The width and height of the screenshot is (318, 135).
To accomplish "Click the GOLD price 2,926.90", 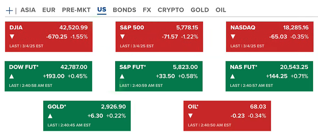I will coord(113,107).
